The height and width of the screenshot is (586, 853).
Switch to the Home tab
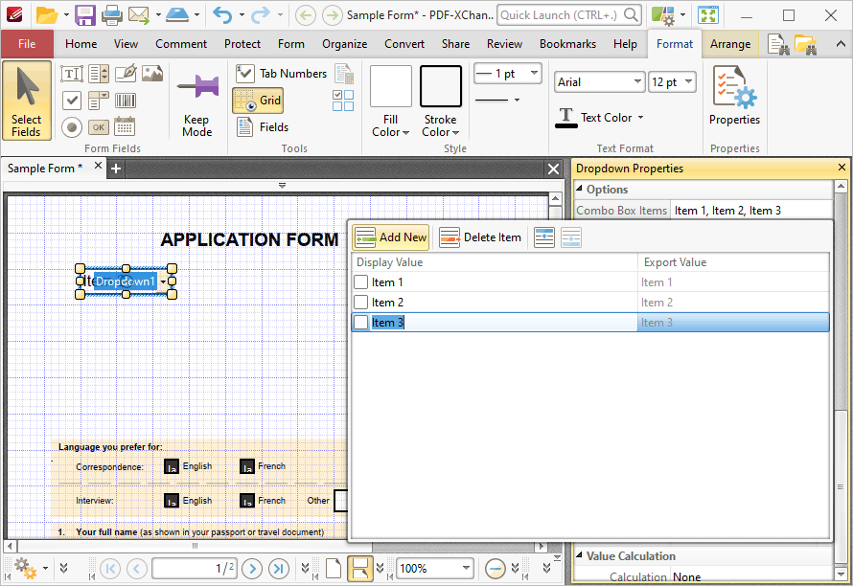(x=81, y=44)
